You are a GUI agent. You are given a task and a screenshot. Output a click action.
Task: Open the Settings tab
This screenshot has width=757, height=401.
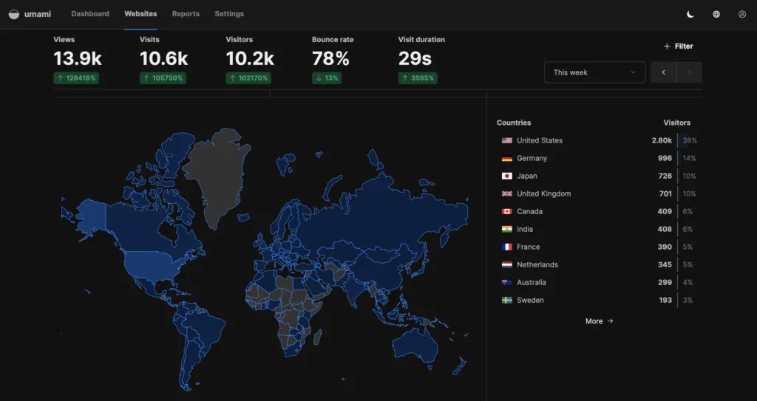(x=229, y=14)
